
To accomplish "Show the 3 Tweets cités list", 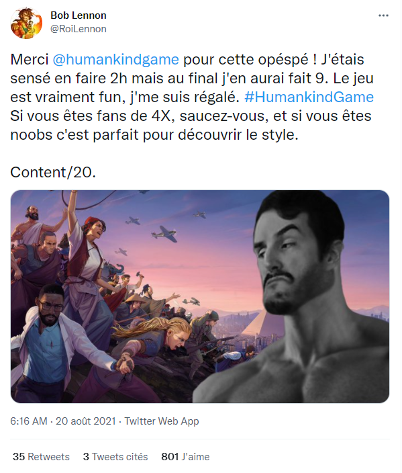I will (115, 456).
